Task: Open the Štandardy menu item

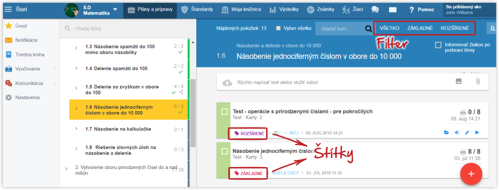Action: point(197,9)
